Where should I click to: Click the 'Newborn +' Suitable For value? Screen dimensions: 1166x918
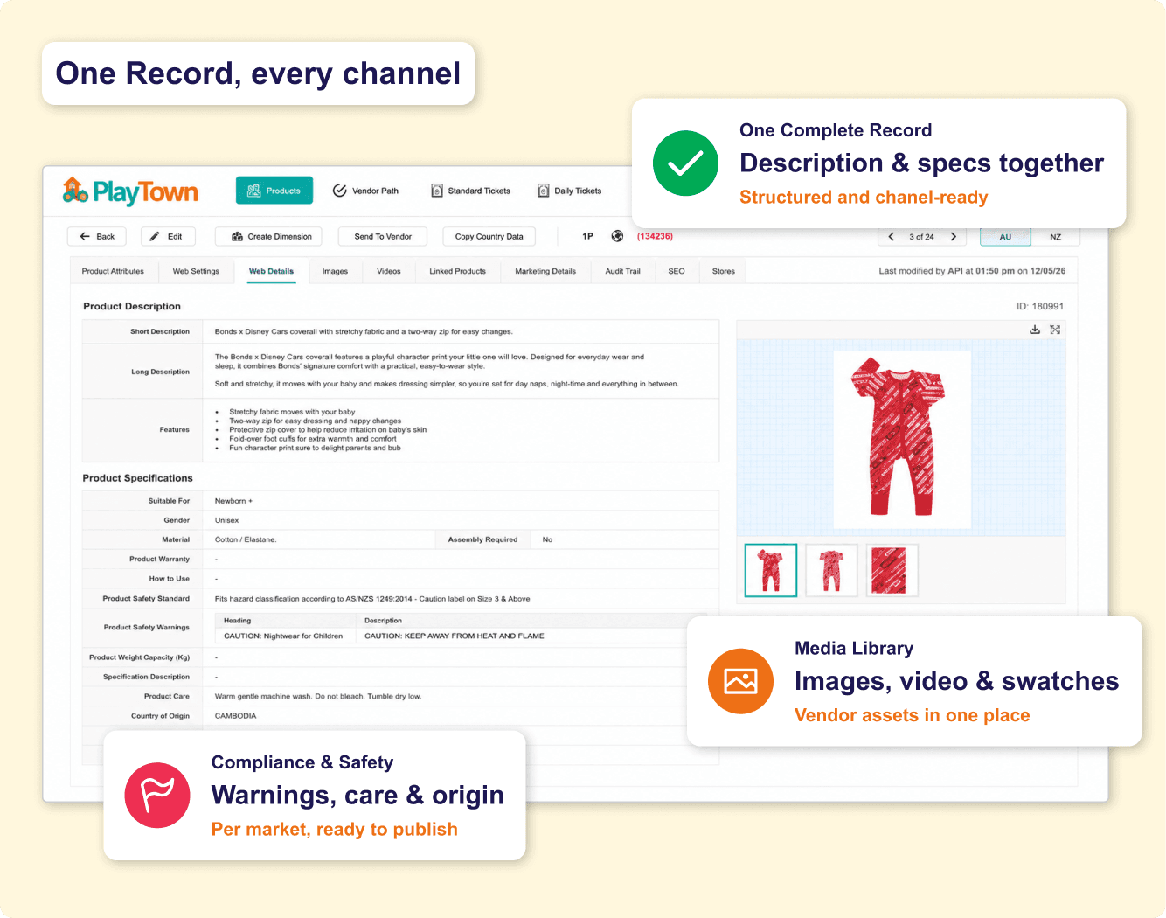click(x=233, y=501)
